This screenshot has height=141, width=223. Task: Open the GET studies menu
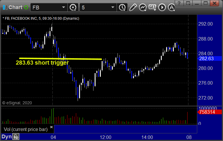click(152, 7)
